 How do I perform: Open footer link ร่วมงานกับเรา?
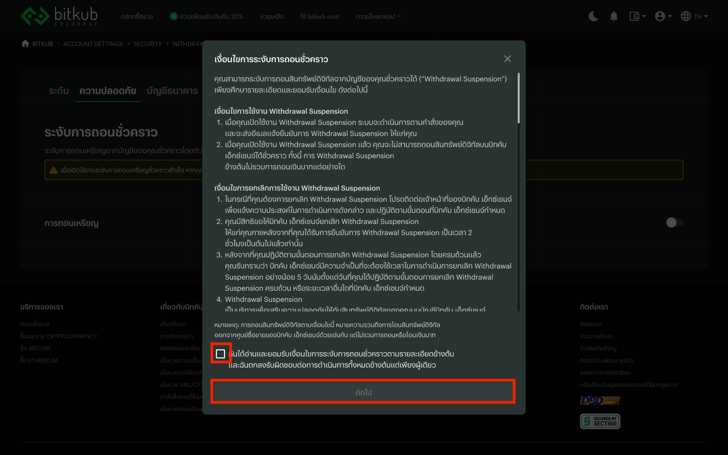pos(597,336)
